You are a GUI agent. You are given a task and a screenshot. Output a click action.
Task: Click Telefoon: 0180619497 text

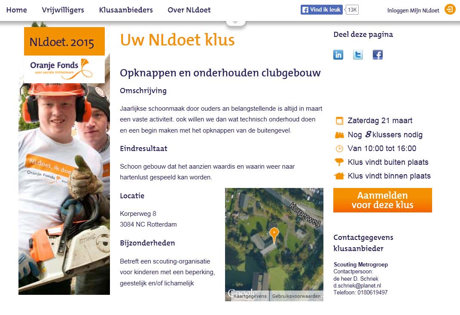click(360, 292)
